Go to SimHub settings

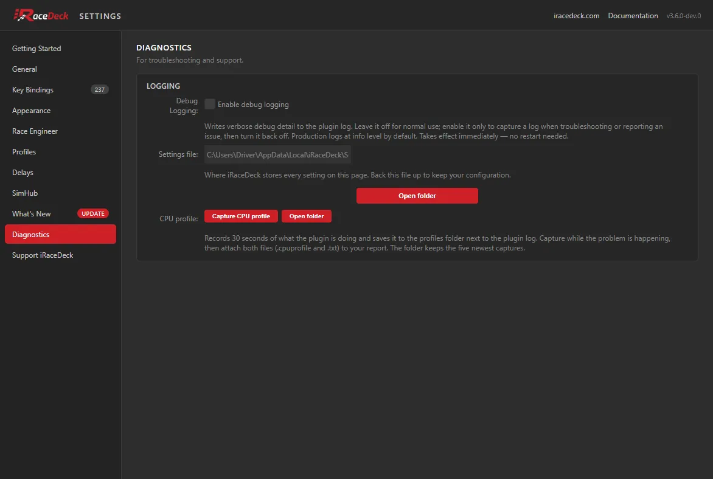tap(60, 193)
